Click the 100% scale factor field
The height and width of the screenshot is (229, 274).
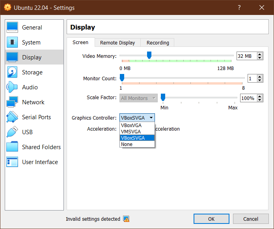pyautogui.click(x=249, y=98)
